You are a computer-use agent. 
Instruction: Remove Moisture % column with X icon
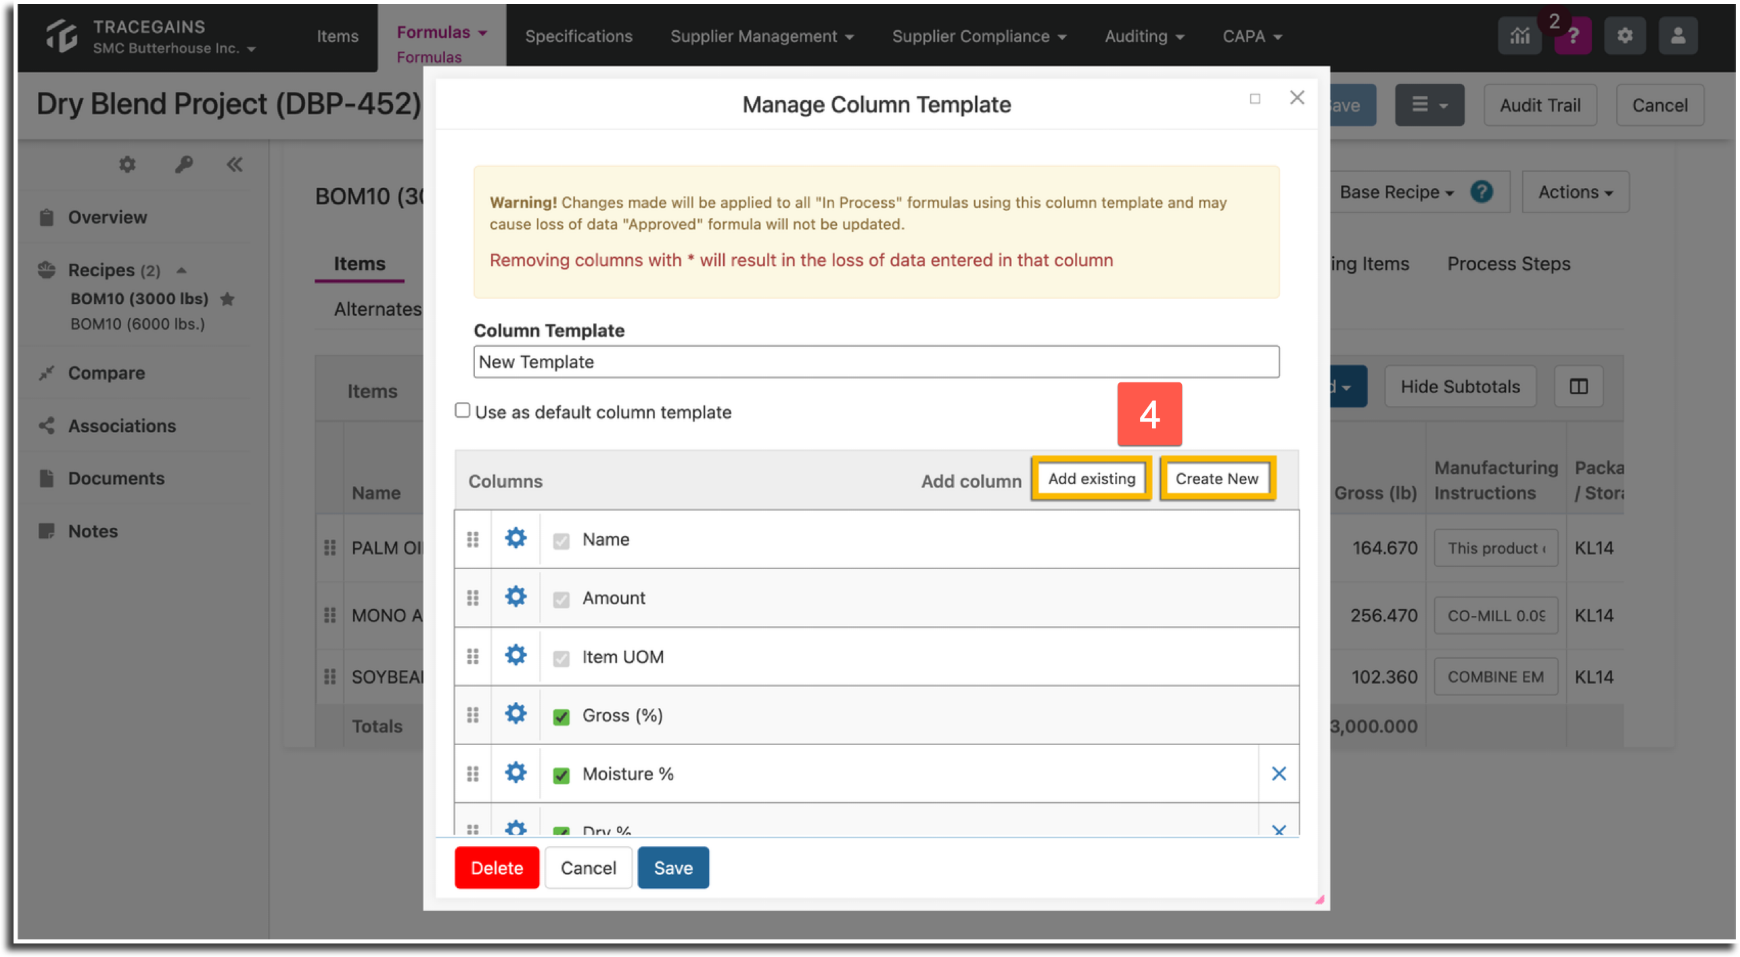(1278, 773)
